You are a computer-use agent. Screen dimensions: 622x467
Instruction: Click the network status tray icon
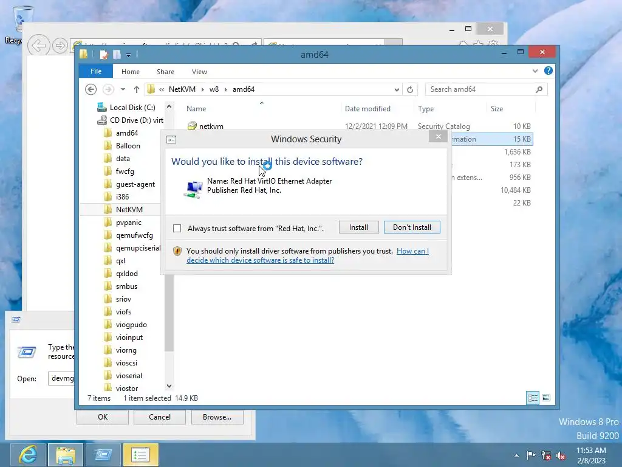click(546, 455)
